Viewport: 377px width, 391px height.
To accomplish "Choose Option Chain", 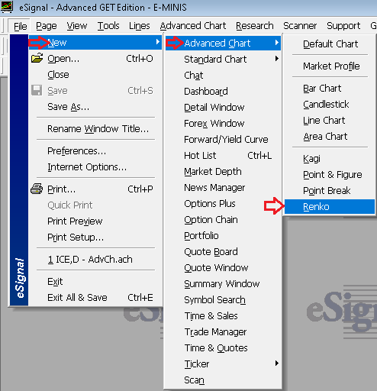I will [x=223, y=219].
